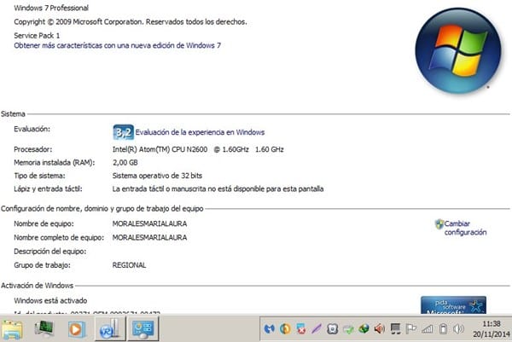Image resolution: width=512 pixels, height=342 pixels.
Task: Open clock showing 11:38 and date
Action: tap(492, 328)
